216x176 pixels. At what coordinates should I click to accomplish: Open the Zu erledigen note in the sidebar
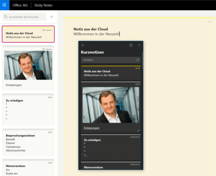[x=28, y=110]
